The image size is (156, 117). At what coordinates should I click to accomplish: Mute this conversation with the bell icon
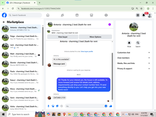pyautogui.click(x=129, y=43)
